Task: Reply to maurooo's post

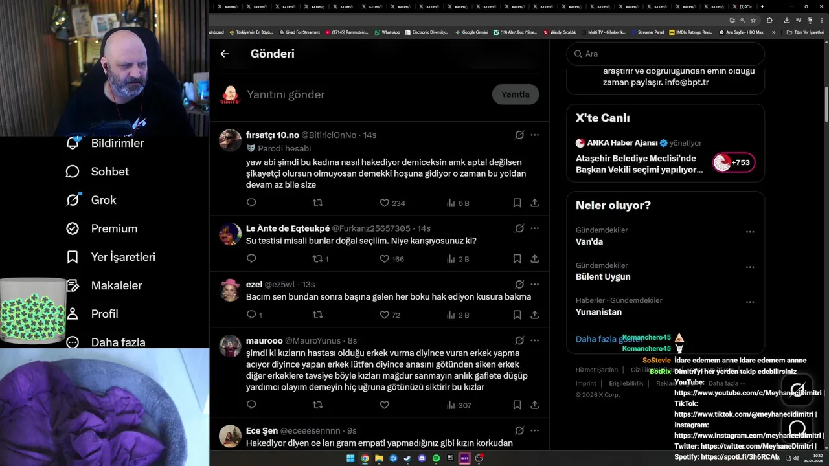Action: click(x=251, y=405)
